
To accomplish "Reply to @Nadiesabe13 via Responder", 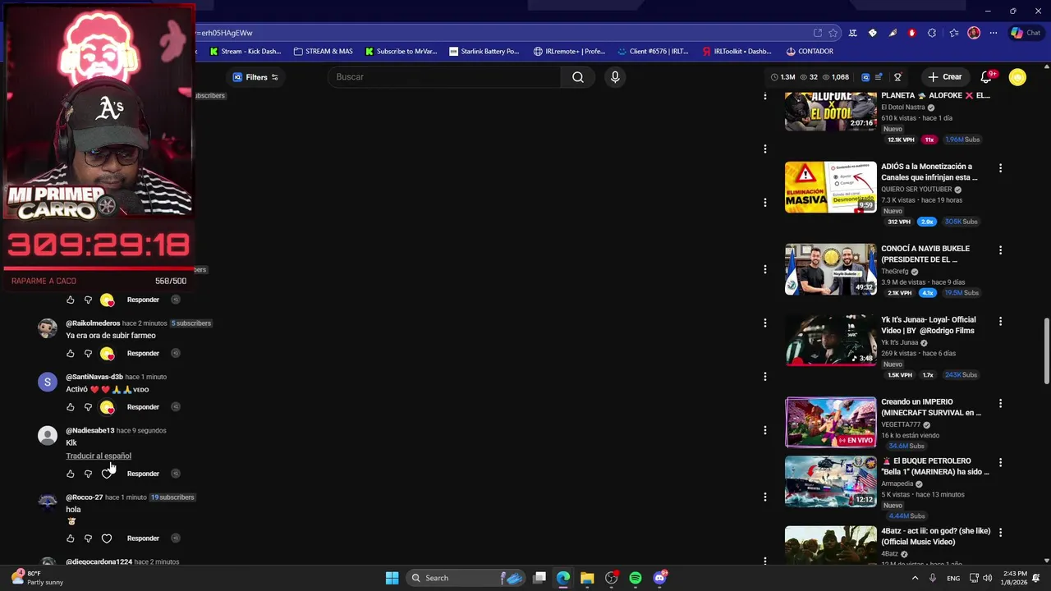I will (143, 474).
